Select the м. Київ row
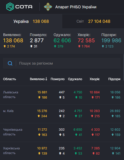Image resolution: width=124 pixels, height=160 pixels. [62, 114]
